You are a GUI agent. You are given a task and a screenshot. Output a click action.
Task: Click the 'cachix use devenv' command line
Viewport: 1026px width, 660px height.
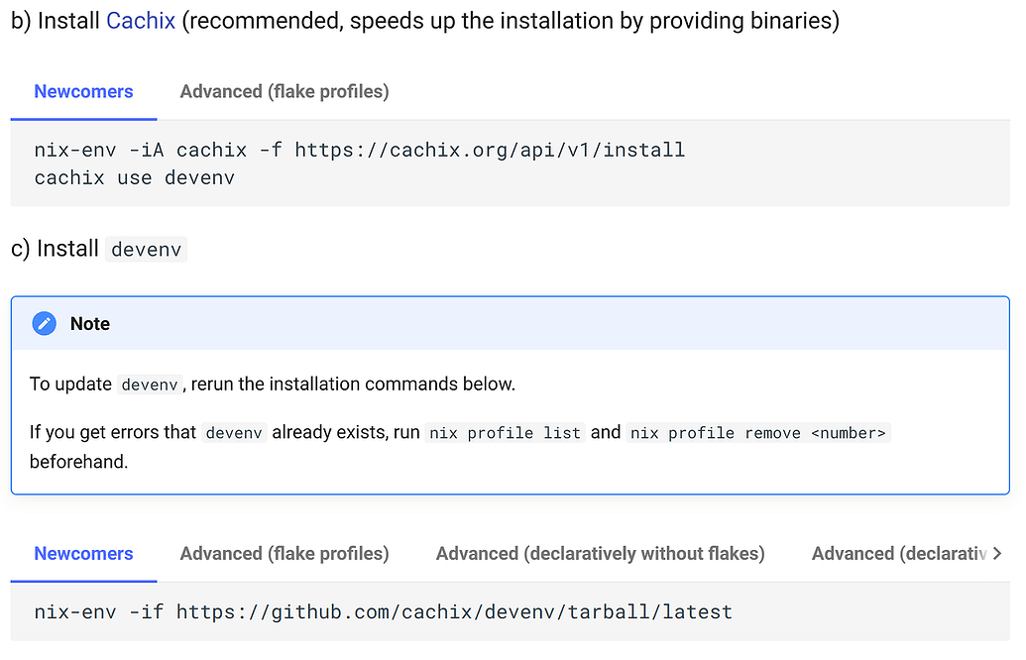point(134,178)
